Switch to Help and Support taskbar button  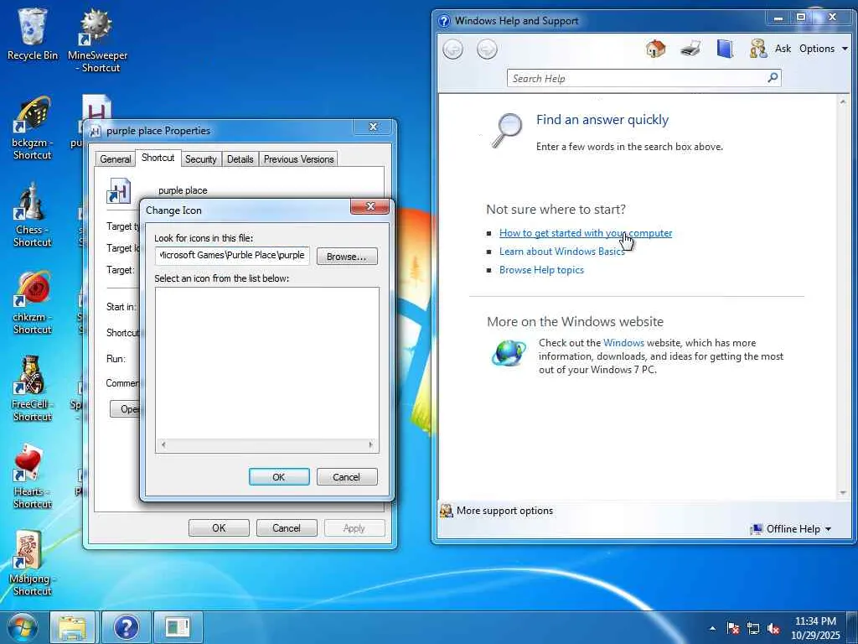point(127,627)
